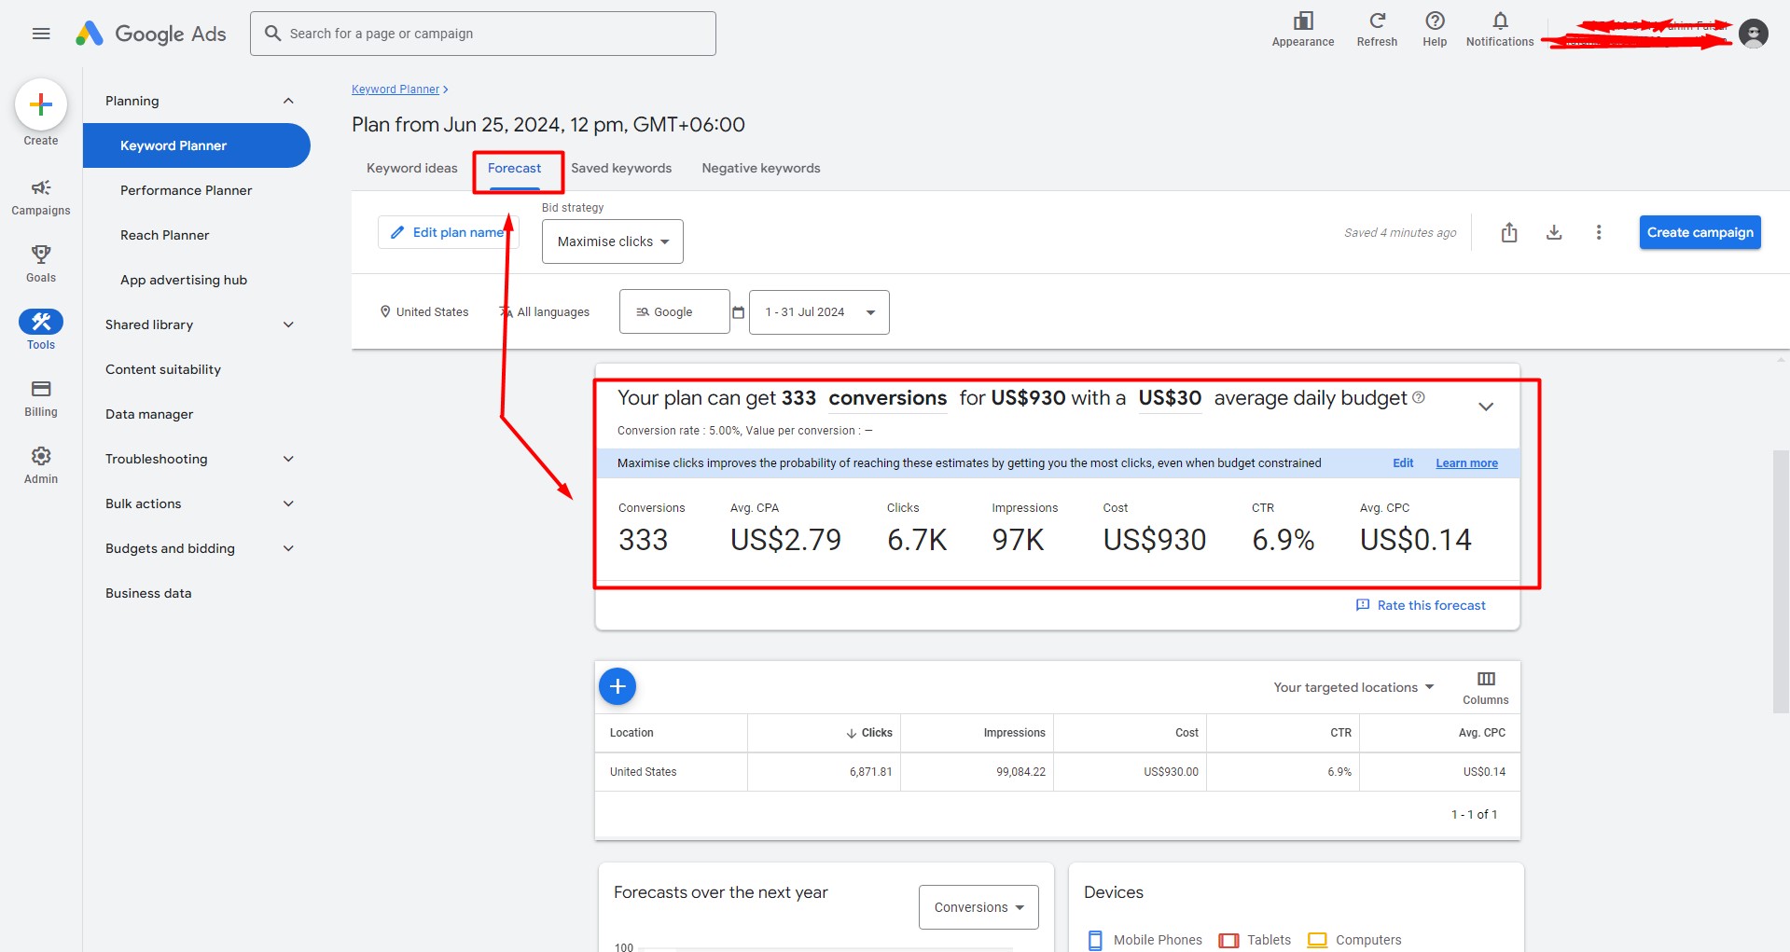Collapse the forecast summary card chevron

coord(1486,407)
